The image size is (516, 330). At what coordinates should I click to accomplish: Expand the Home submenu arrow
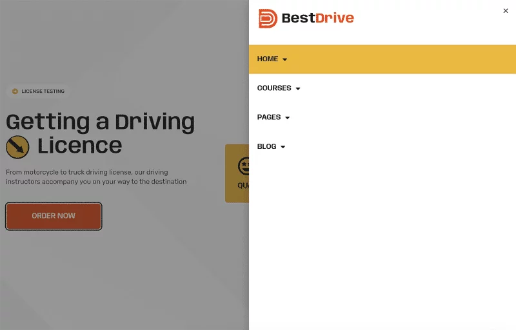click(x=285, y=60)
